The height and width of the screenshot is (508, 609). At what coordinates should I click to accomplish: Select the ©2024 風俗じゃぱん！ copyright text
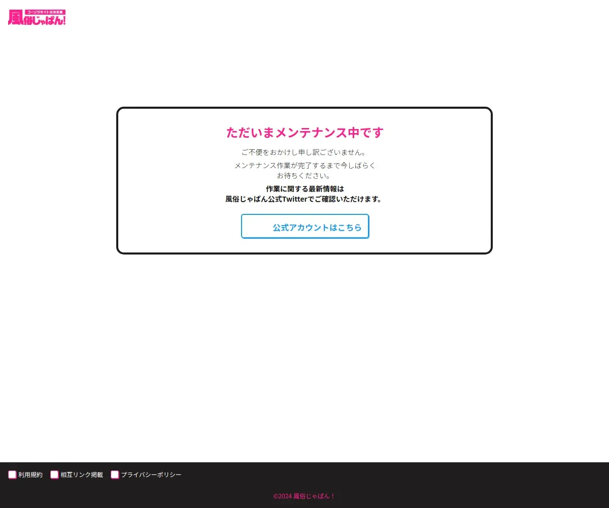304,496
